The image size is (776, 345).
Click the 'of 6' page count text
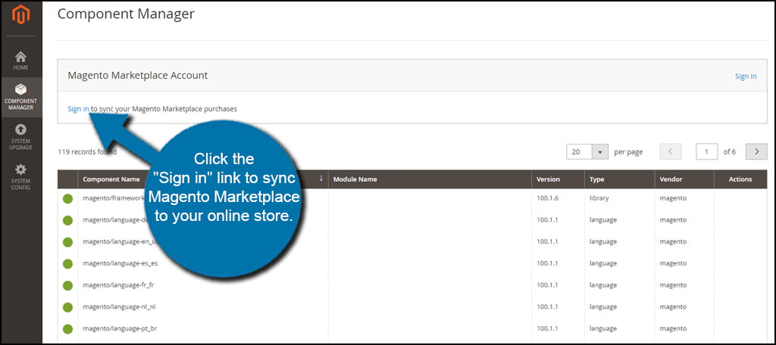[x=730, y=152]
